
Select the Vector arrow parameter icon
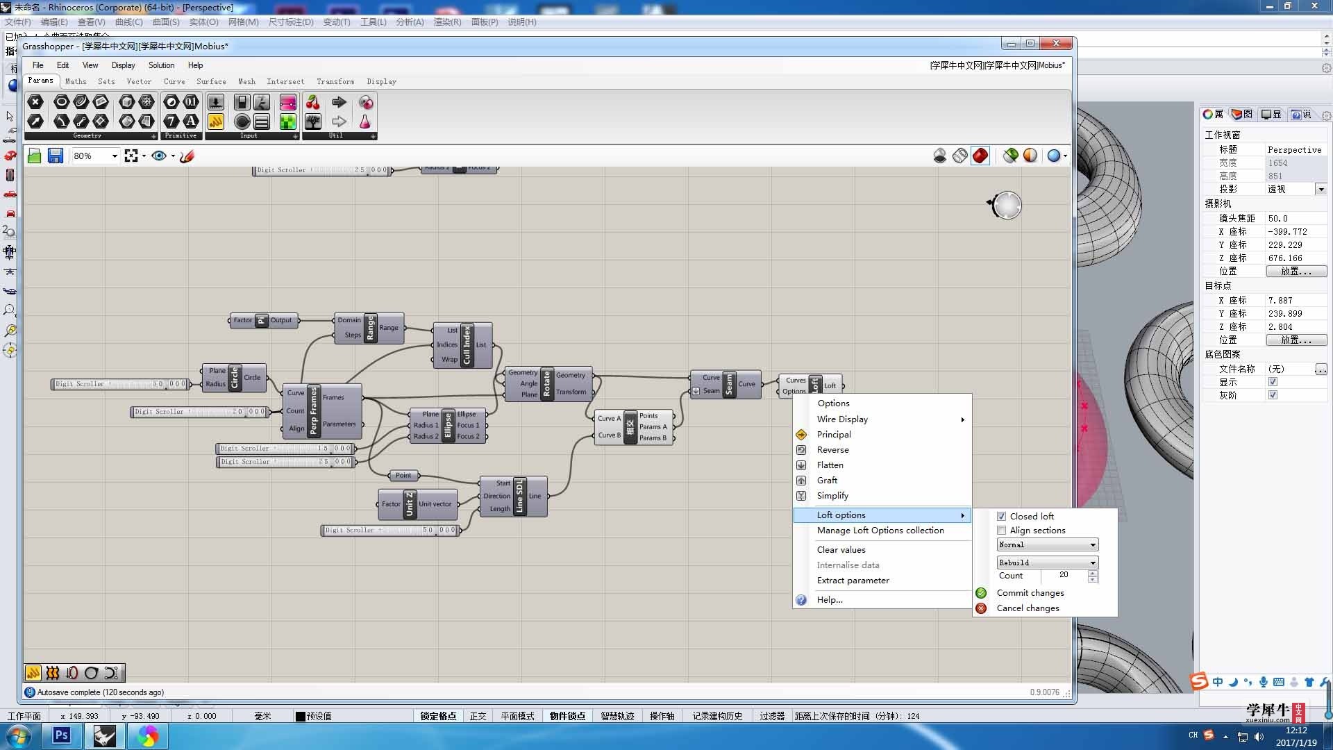click(35, 122)
